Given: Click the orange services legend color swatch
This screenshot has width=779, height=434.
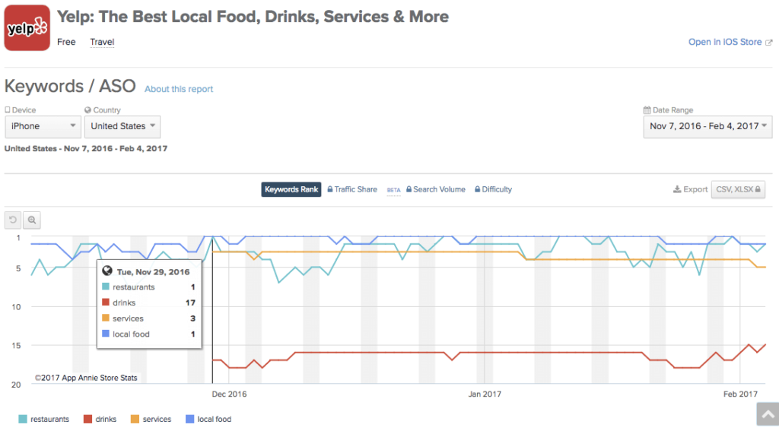Looking at the screenshot, I should point(136,419).
